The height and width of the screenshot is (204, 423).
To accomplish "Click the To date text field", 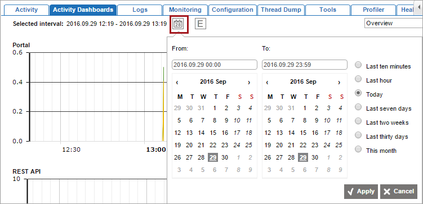I will (305, 65).
